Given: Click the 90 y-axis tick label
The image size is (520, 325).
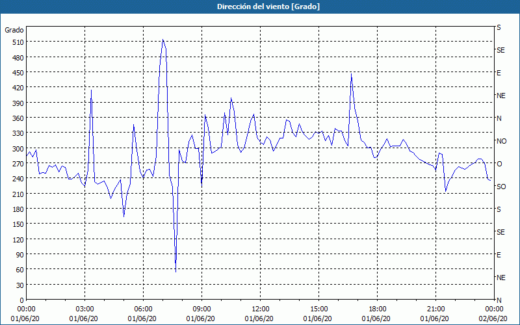Looking at the screenshot, I should [20, 255].
